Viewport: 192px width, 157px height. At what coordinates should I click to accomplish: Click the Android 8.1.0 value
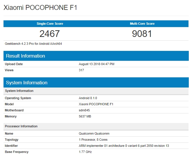(88, 98)
